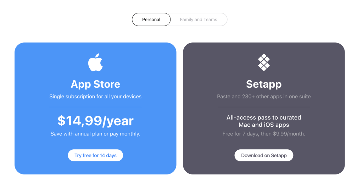Click Try free for 14 days button
Screen dimensions: 363x184
point(95,155)
